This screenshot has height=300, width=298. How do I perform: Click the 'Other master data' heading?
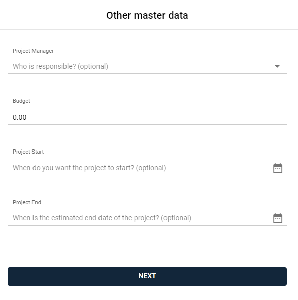tap(147, 15)
